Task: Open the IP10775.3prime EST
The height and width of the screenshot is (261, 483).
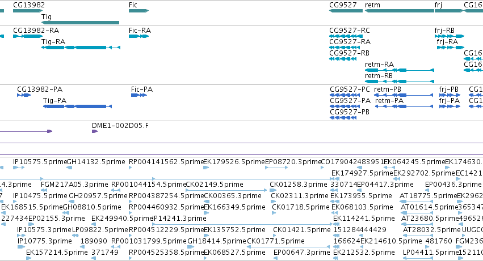Action: point(21,247)
